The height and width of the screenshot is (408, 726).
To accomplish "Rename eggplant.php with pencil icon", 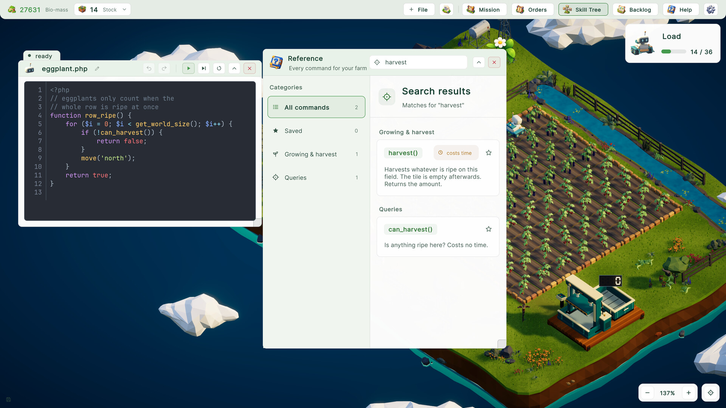I will pos(97,69).
